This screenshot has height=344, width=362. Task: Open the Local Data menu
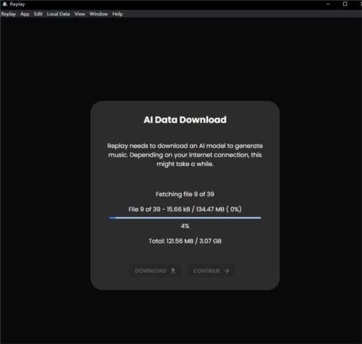(58, 14)
